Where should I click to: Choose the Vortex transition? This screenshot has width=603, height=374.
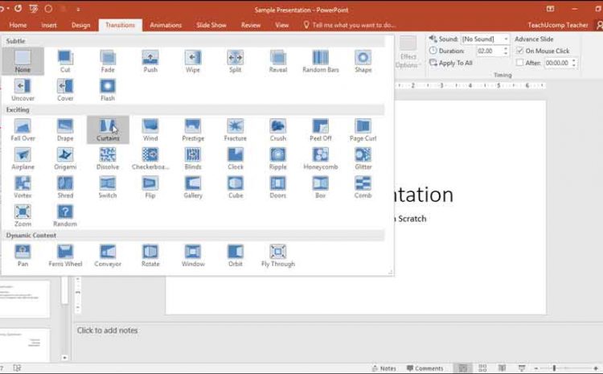(x=23, y=187)
